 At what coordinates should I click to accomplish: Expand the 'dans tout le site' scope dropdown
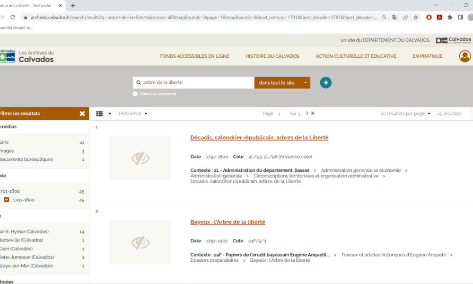point(306,83)
